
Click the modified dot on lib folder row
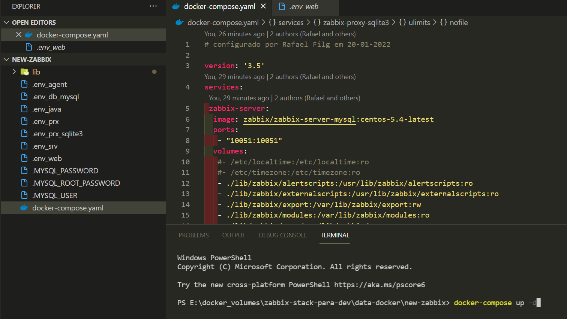(x=154, y=72)
